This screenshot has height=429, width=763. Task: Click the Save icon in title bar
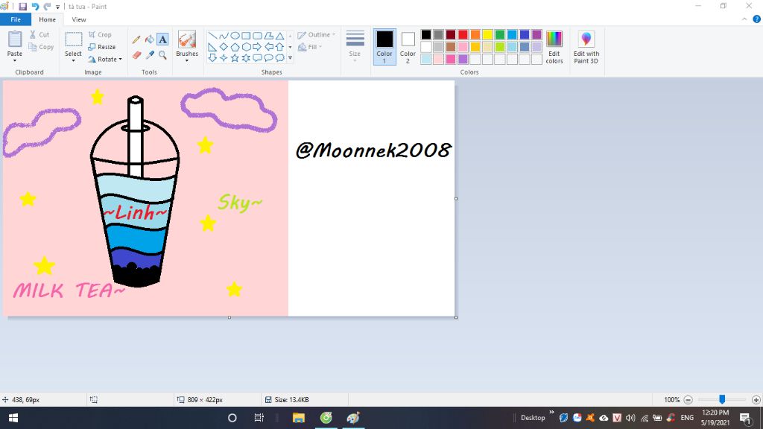click(x=22, y=6)
